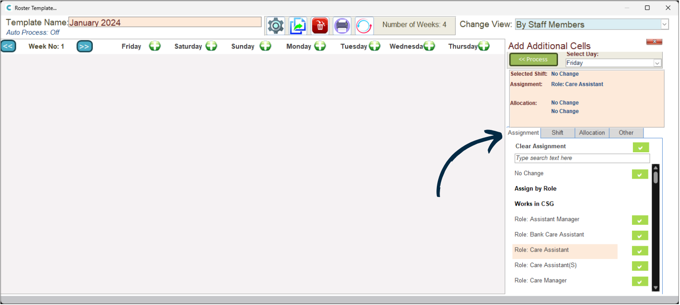Add a cell using Friday's green plus
The height and width of the screenshot is (305, 680).
pyautogui.click(x=155, y=46)
